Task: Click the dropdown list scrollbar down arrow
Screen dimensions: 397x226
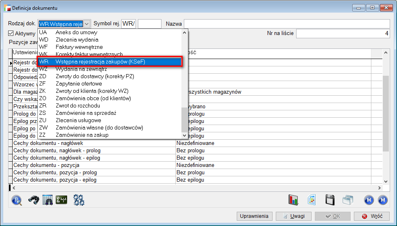Action: click(x=185, y=135)
